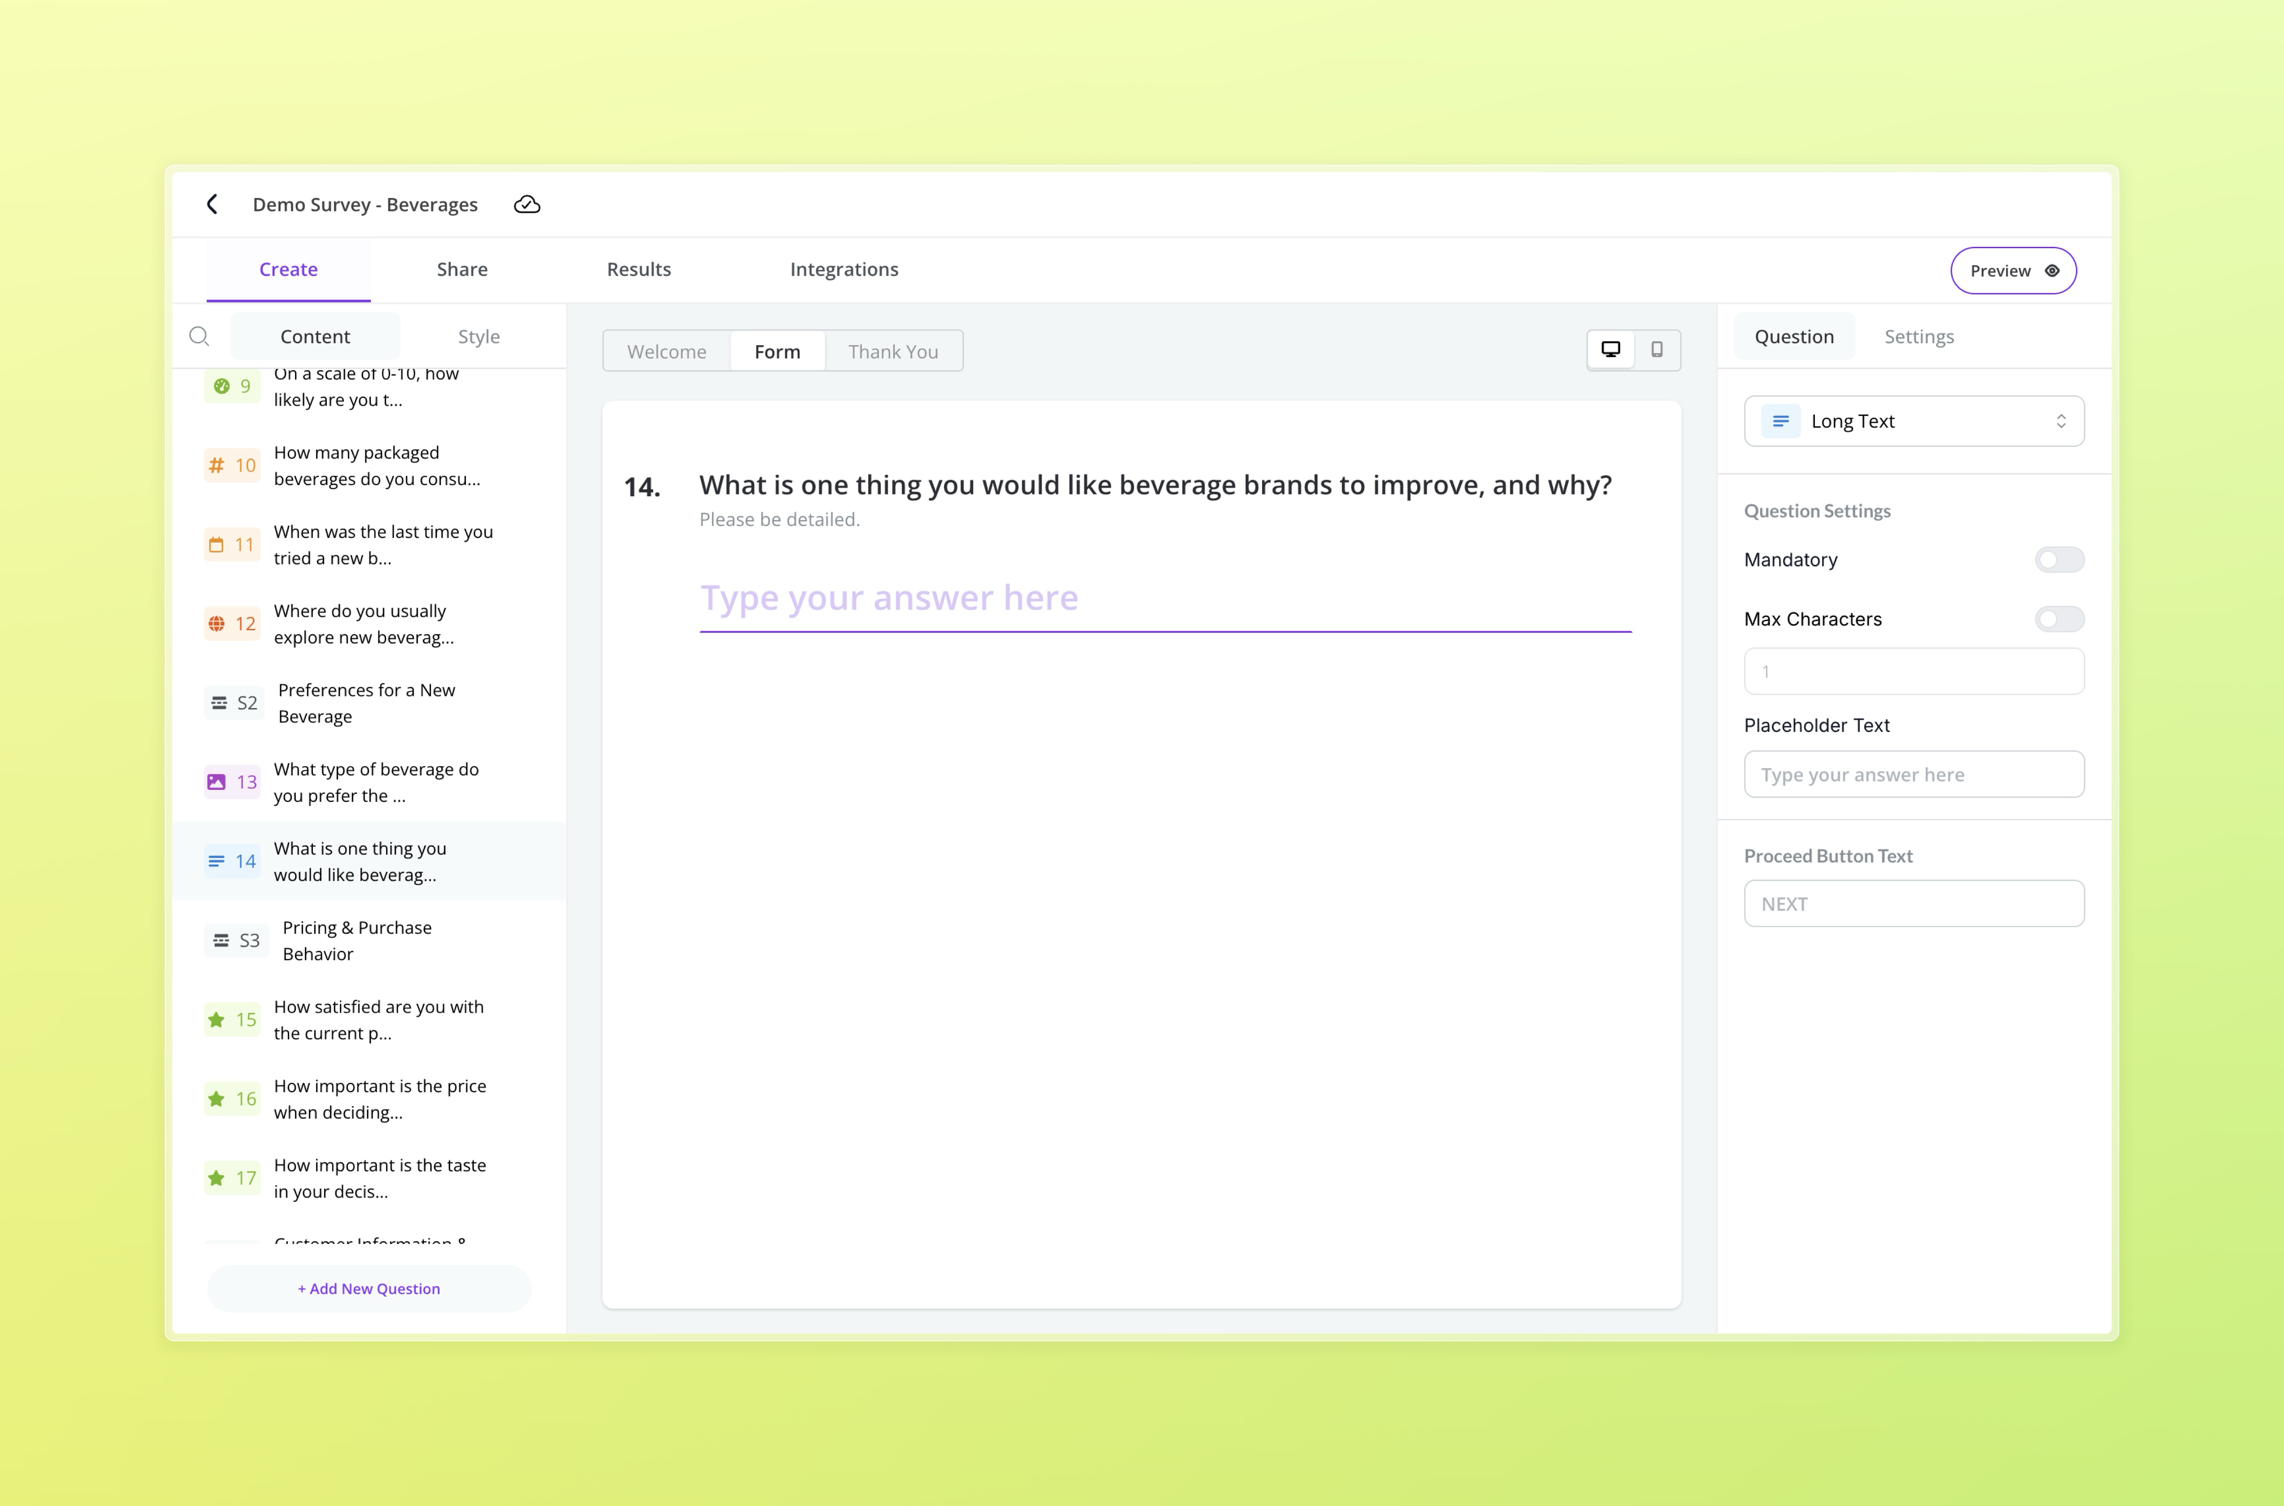Screen dimensions: 2284x1506
Task: Click the picture icon of question 13
Action: pyautogui.click(x=217, y=782)
